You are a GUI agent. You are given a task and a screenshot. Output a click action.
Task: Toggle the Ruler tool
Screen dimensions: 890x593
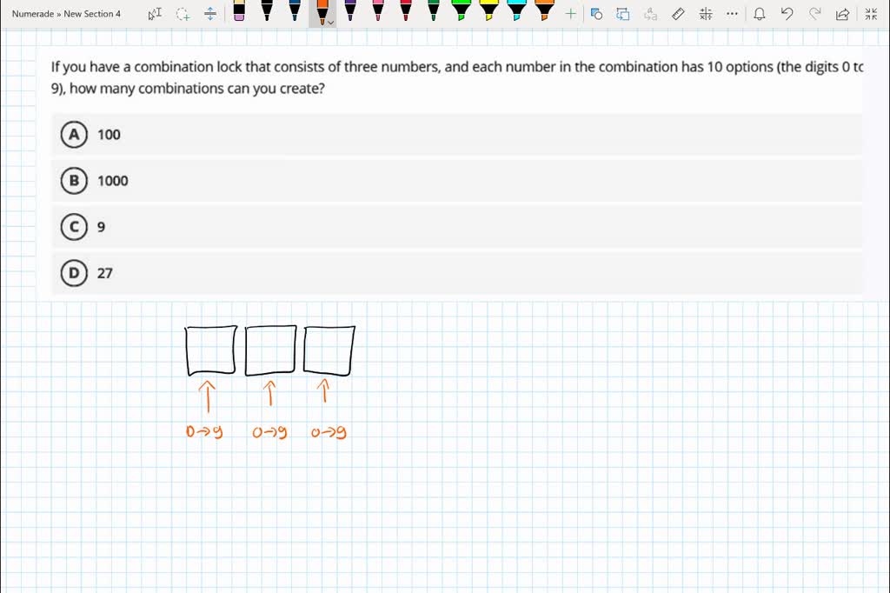point(678,14)
